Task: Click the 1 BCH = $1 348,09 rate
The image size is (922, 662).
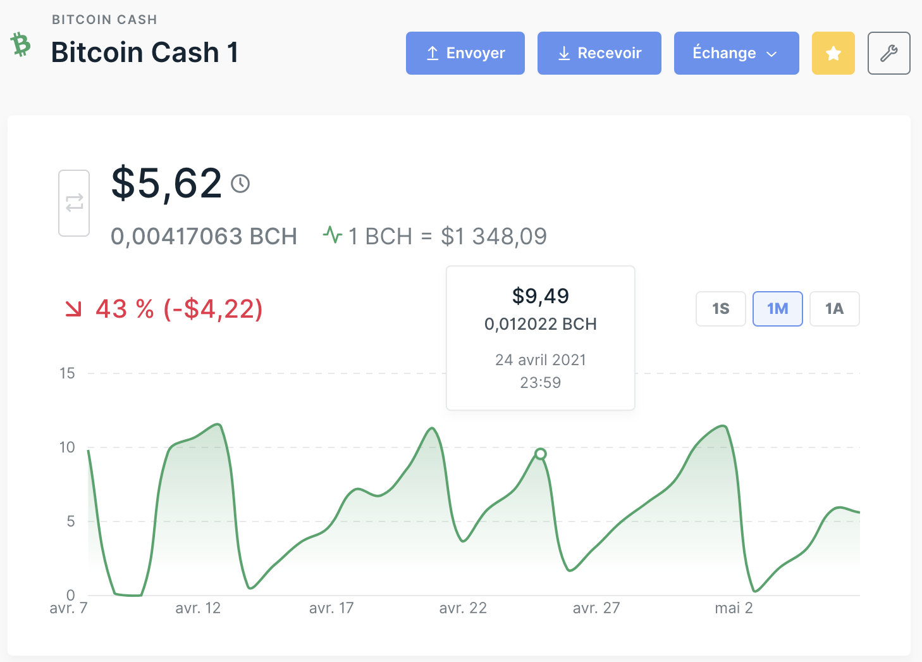Action: pyautogui.click(x=448, y=236)
